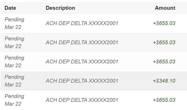Screen dimensions: 187x110
Task: Click the third row's +$655.03 amount
Action: (164, 62)
